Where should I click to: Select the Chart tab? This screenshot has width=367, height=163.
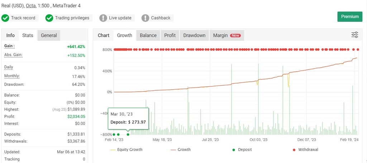(x=104, y=35)
